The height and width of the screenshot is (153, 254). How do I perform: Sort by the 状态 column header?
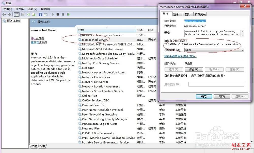point(152,30)
